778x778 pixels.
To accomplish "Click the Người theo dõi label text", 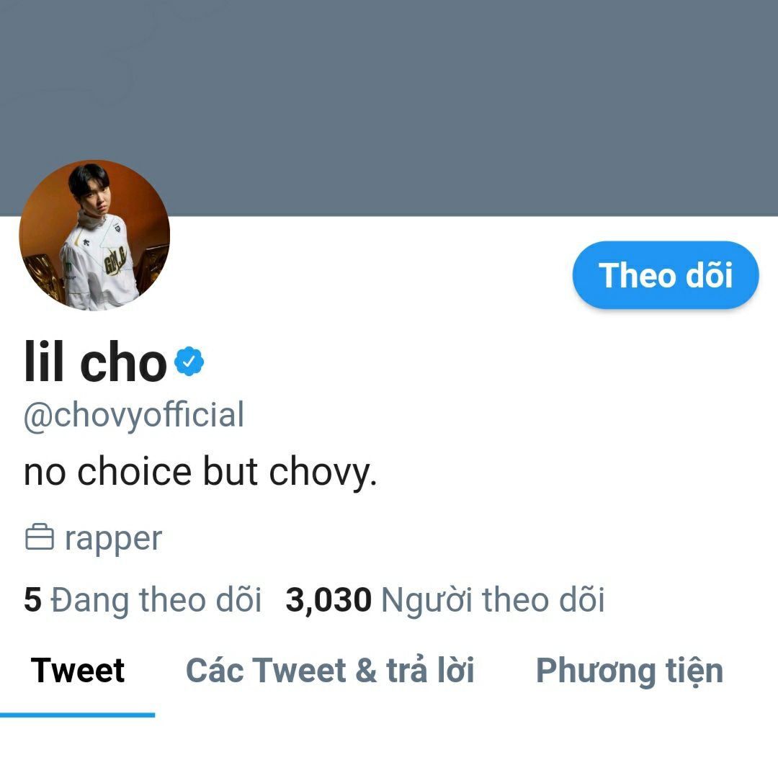I will click(x=493, y=600).
